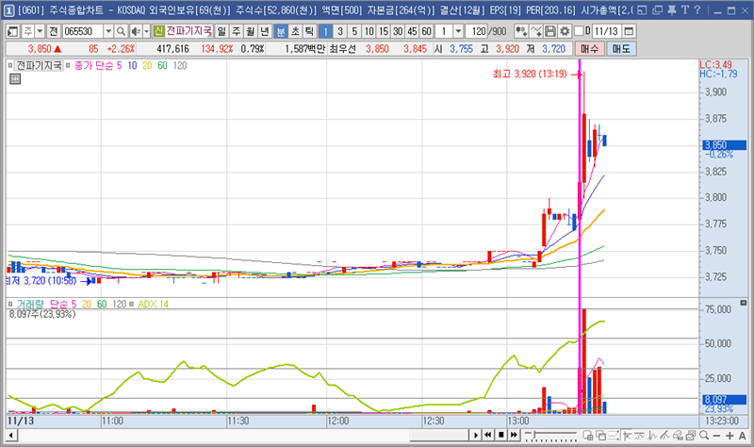754x447 pixels.
Task: Click the grid icon under the stock name
Action: pyautogui.click(x=15, y=80)
